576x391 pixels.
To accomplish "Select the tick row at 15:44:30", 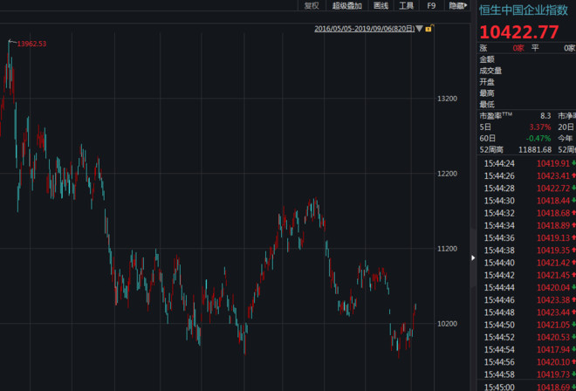I will 526,201.
